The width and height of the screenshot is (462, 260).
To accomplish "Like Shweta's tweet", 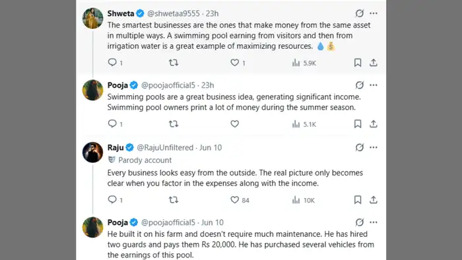I will [x=234, y=63].
